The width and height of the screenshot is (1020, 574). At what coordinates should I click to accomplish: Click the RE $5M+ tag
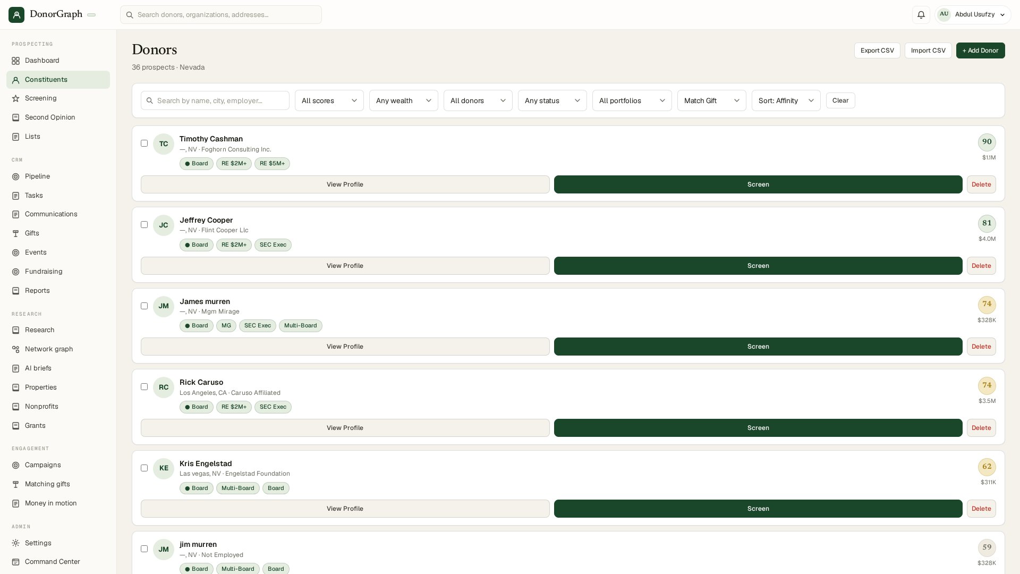point(272,164)
